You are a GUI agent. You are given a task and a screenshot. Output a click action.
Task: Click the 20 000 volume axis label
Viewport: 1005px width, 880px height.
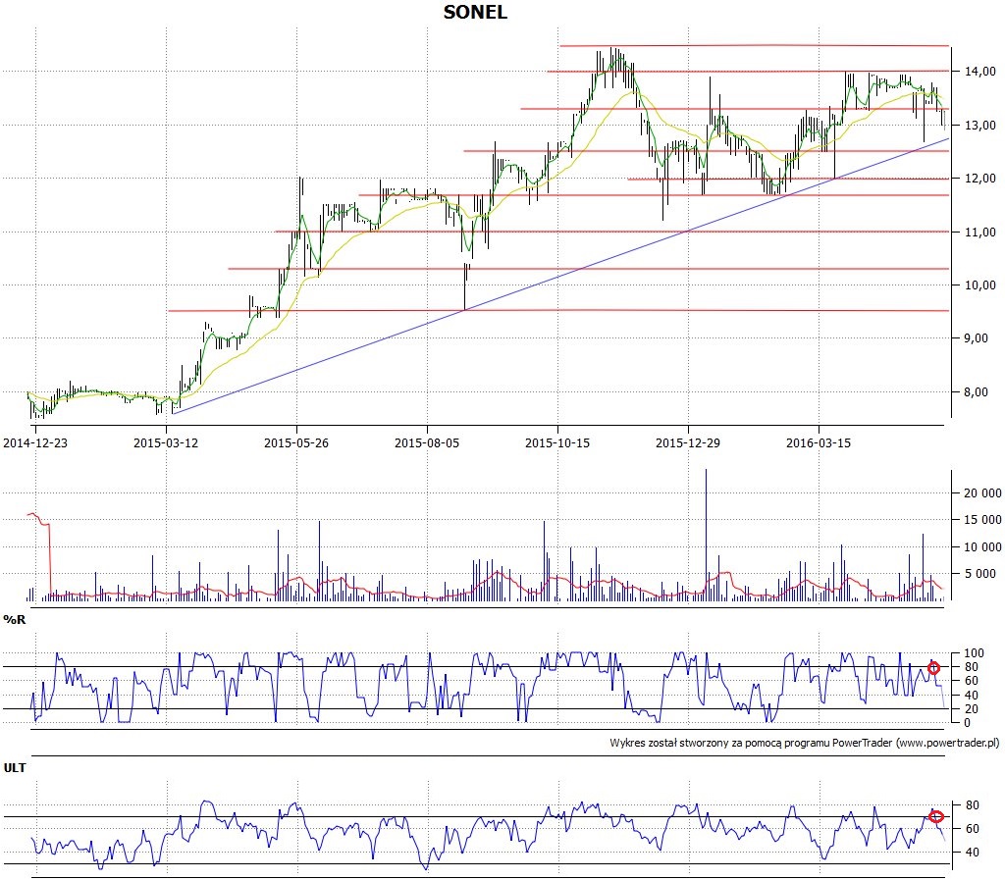tap(982, 493)
